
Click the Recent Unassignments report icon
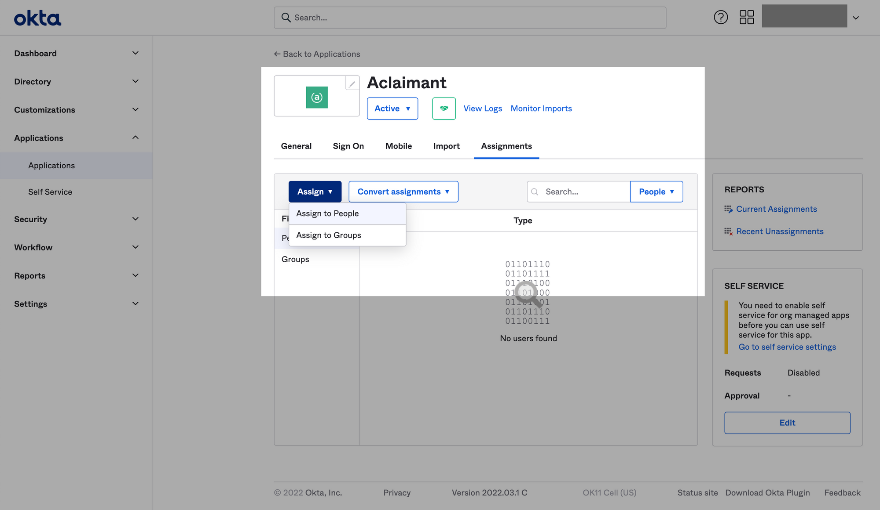click(729, 231)
